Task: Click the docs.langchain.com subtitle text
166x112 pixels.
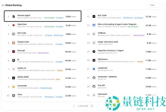Action: click(x=105, y=70)
